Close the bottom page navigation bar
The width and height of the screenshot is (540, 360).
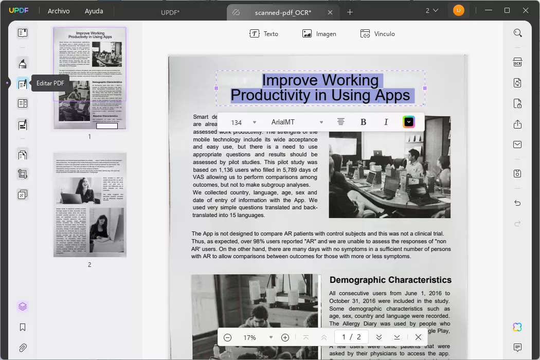pos(418,337)
